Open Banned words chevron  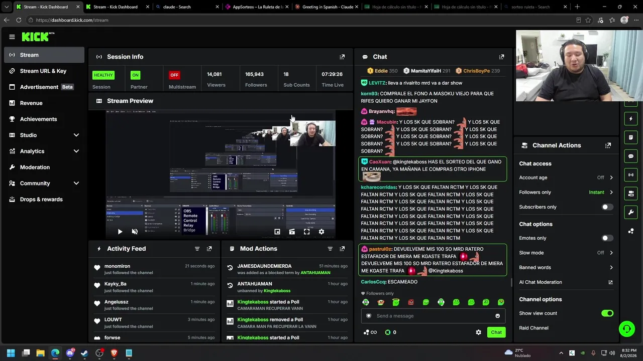point(611,267)
